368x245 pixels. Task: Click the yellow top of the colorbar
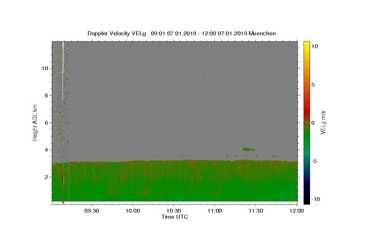pos(307,44)
